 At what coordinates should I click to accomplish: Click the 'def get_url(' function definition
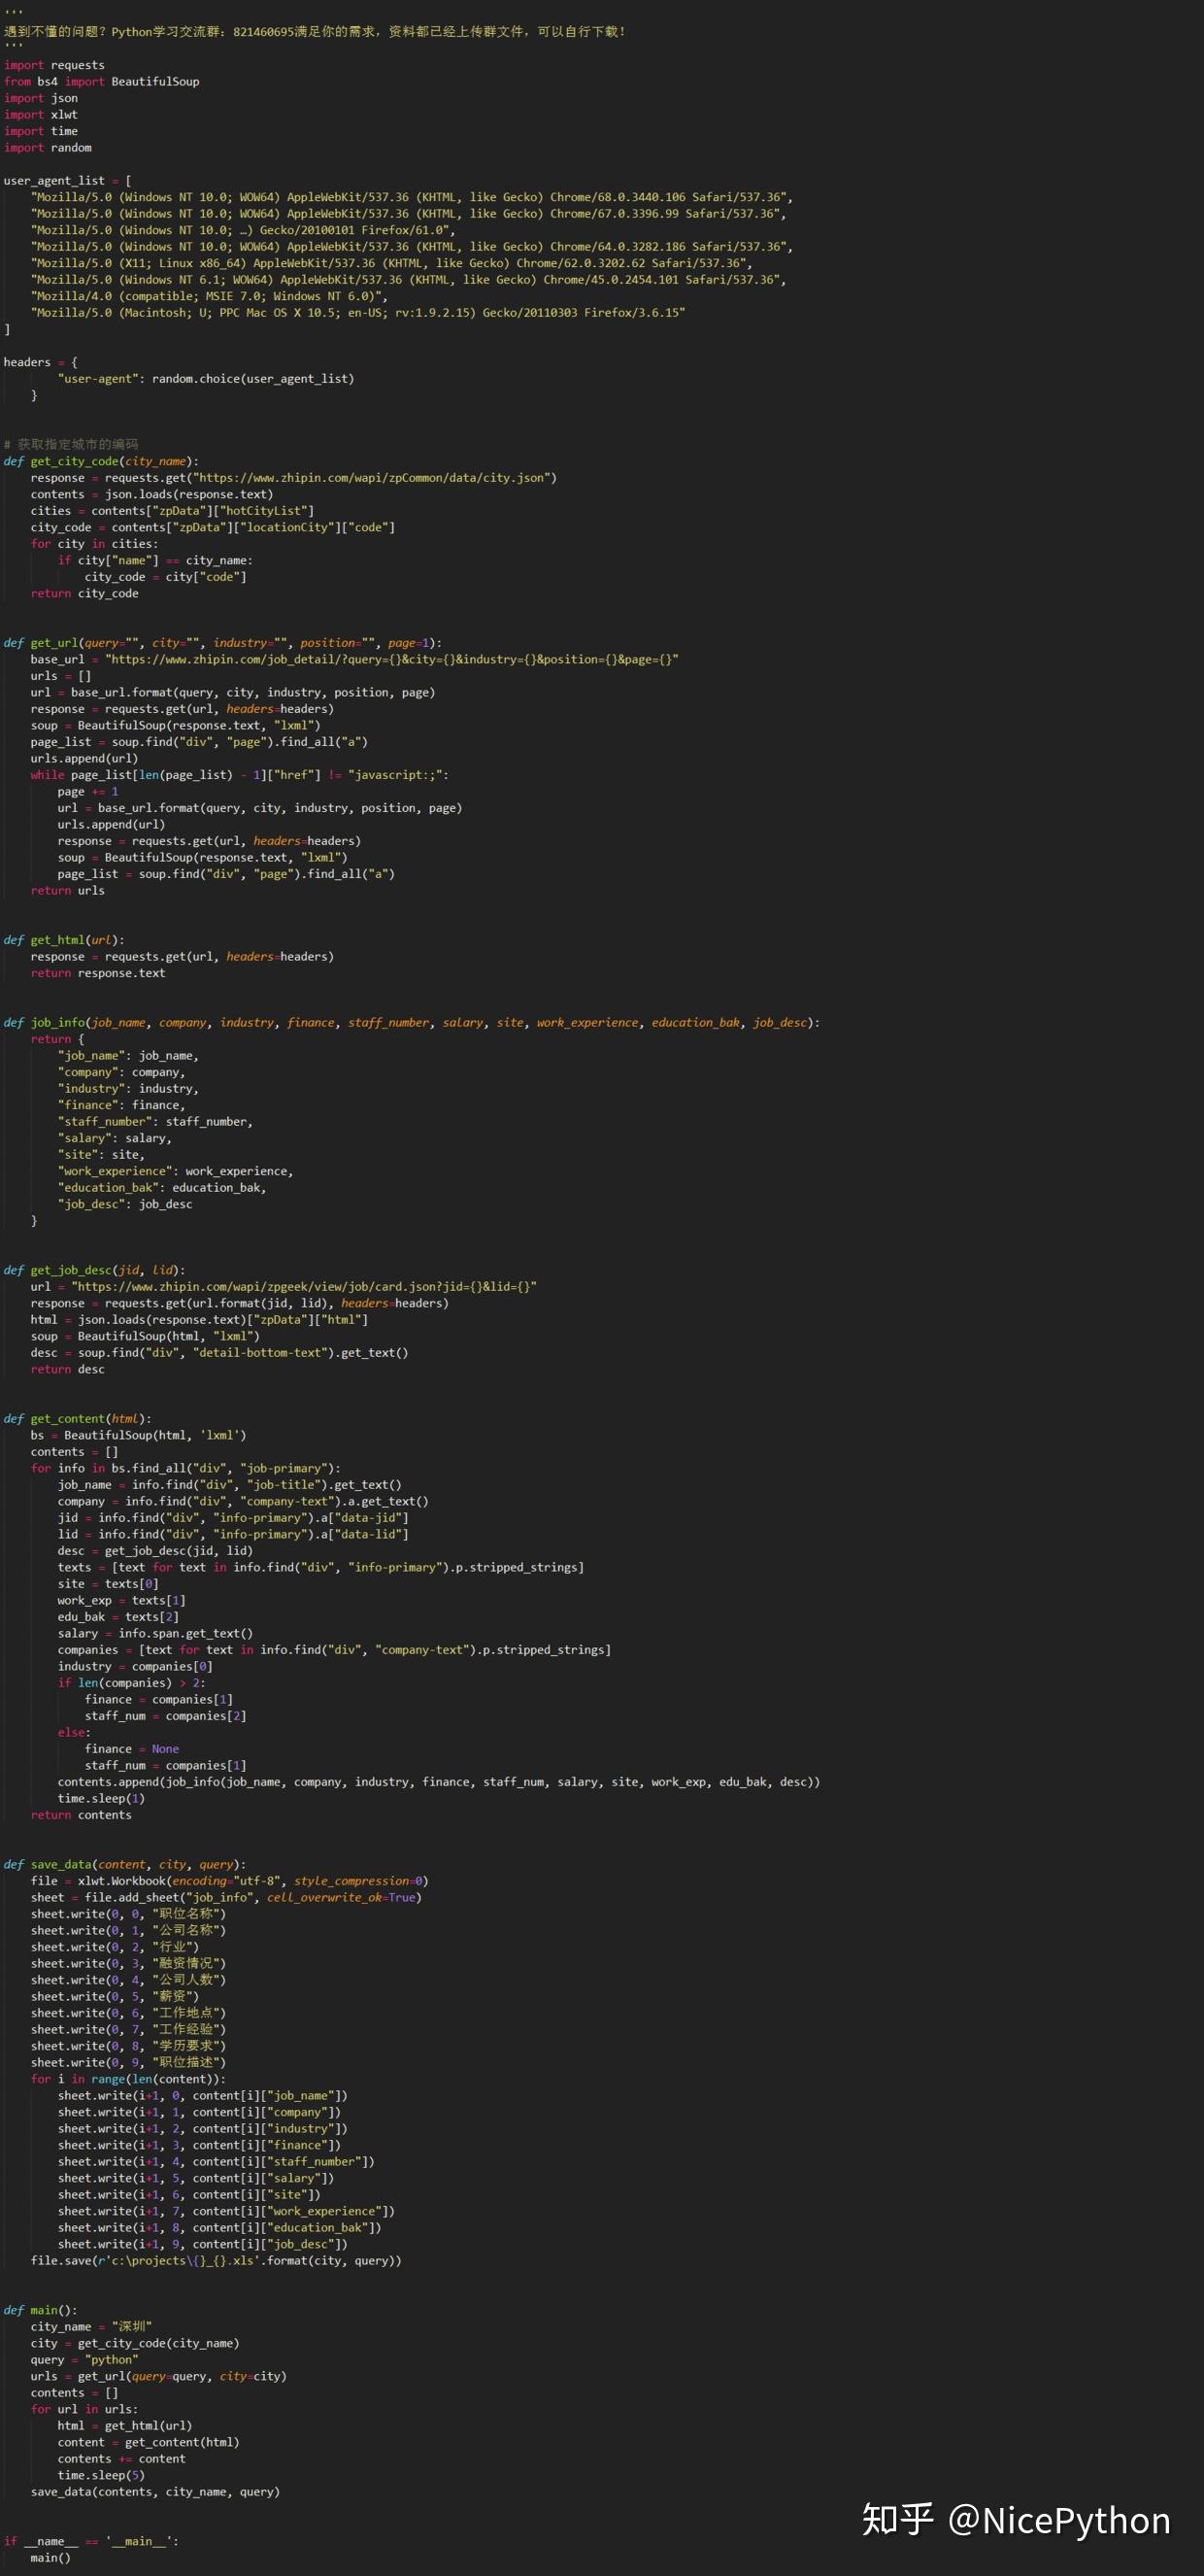[222, 643]
